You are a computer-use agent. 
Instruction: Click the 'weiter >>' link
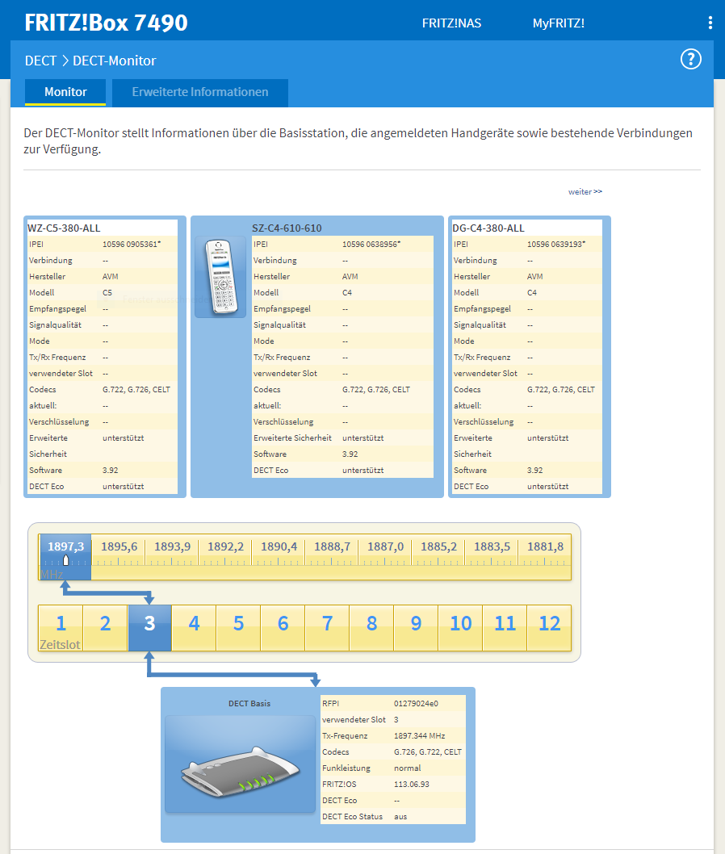point(585,191)
